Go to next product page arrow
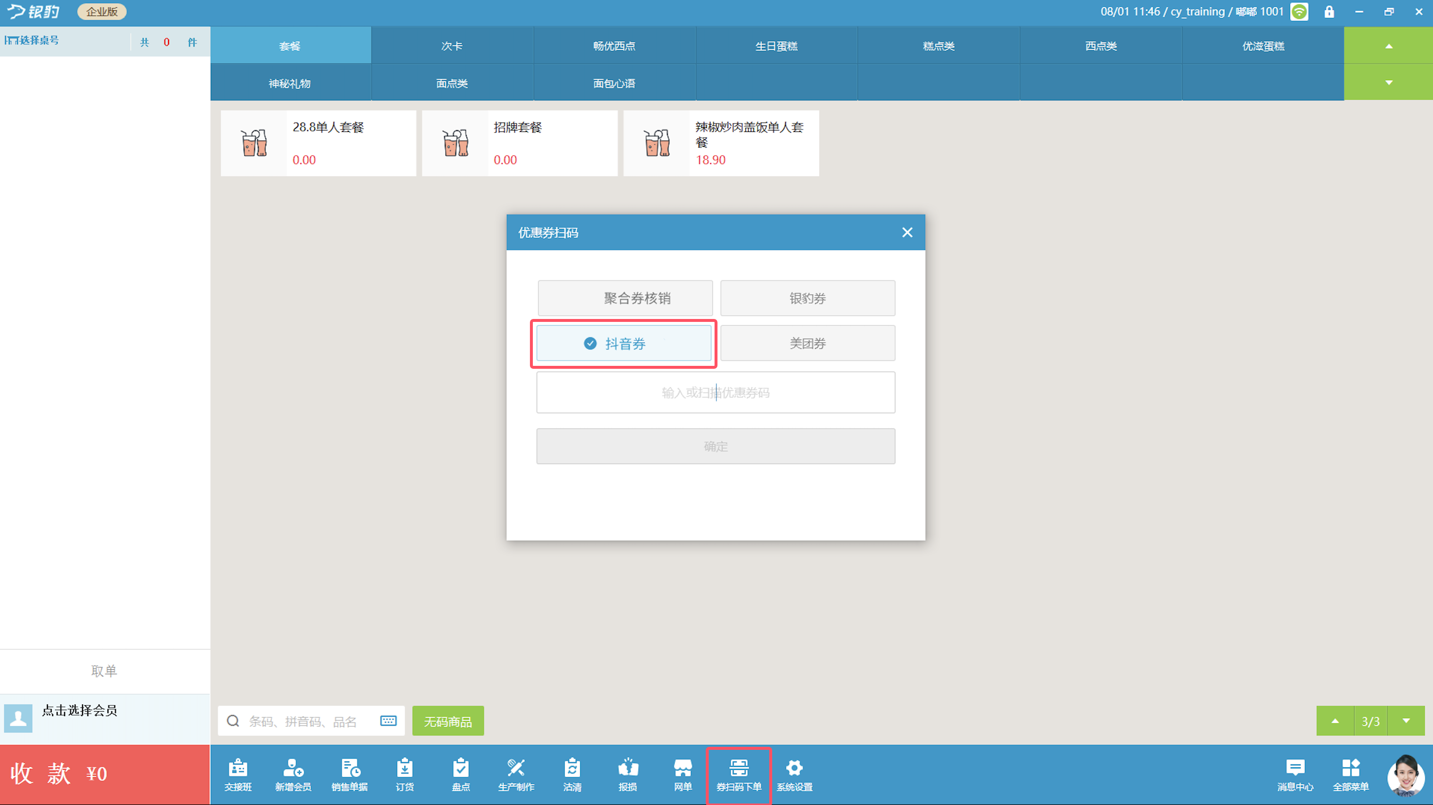Image resolution: width=1433 pixels, height=805 pixels. click(x=1406, y=721)
